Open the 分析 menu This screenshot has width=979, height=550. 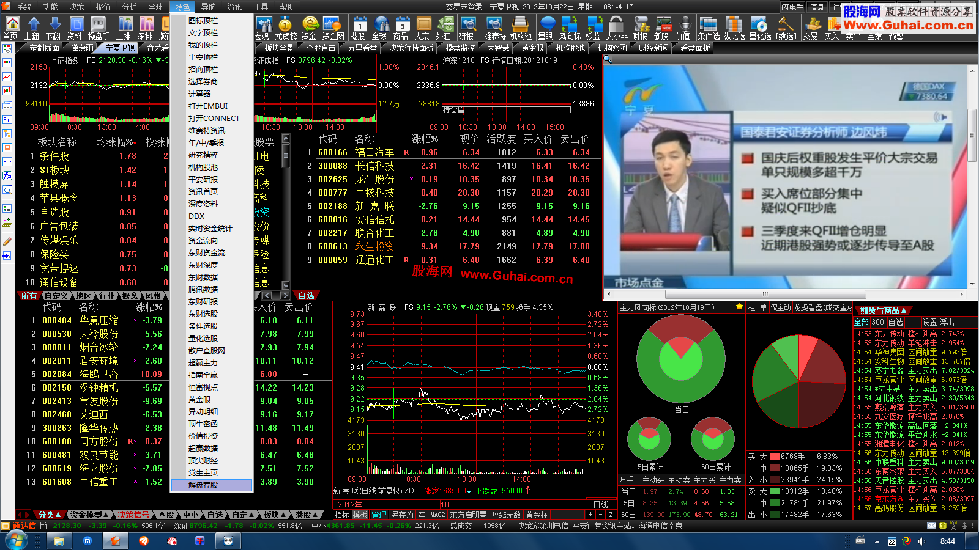coord(130,7)
